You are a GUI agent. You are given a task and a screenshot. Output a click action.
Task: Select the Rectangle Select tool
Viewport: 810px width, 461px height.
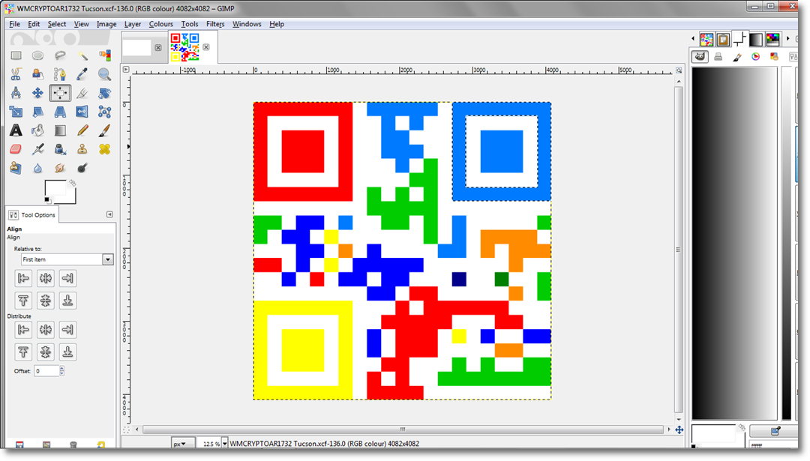(x=16, y=55)
